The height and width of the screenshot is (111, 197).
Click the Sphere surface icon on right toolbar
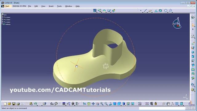click(x=193, y=52)
